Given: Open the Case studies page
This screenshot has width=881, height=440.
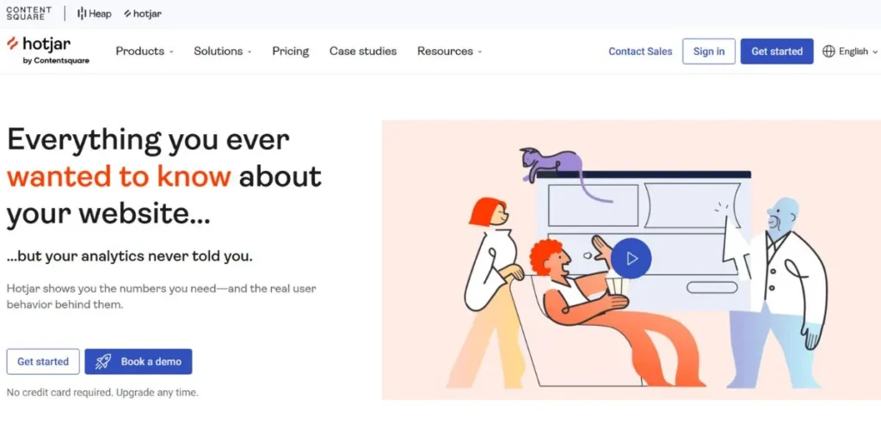Looking at the screenshot, I should pyautogui.click(x=363, y=51).
